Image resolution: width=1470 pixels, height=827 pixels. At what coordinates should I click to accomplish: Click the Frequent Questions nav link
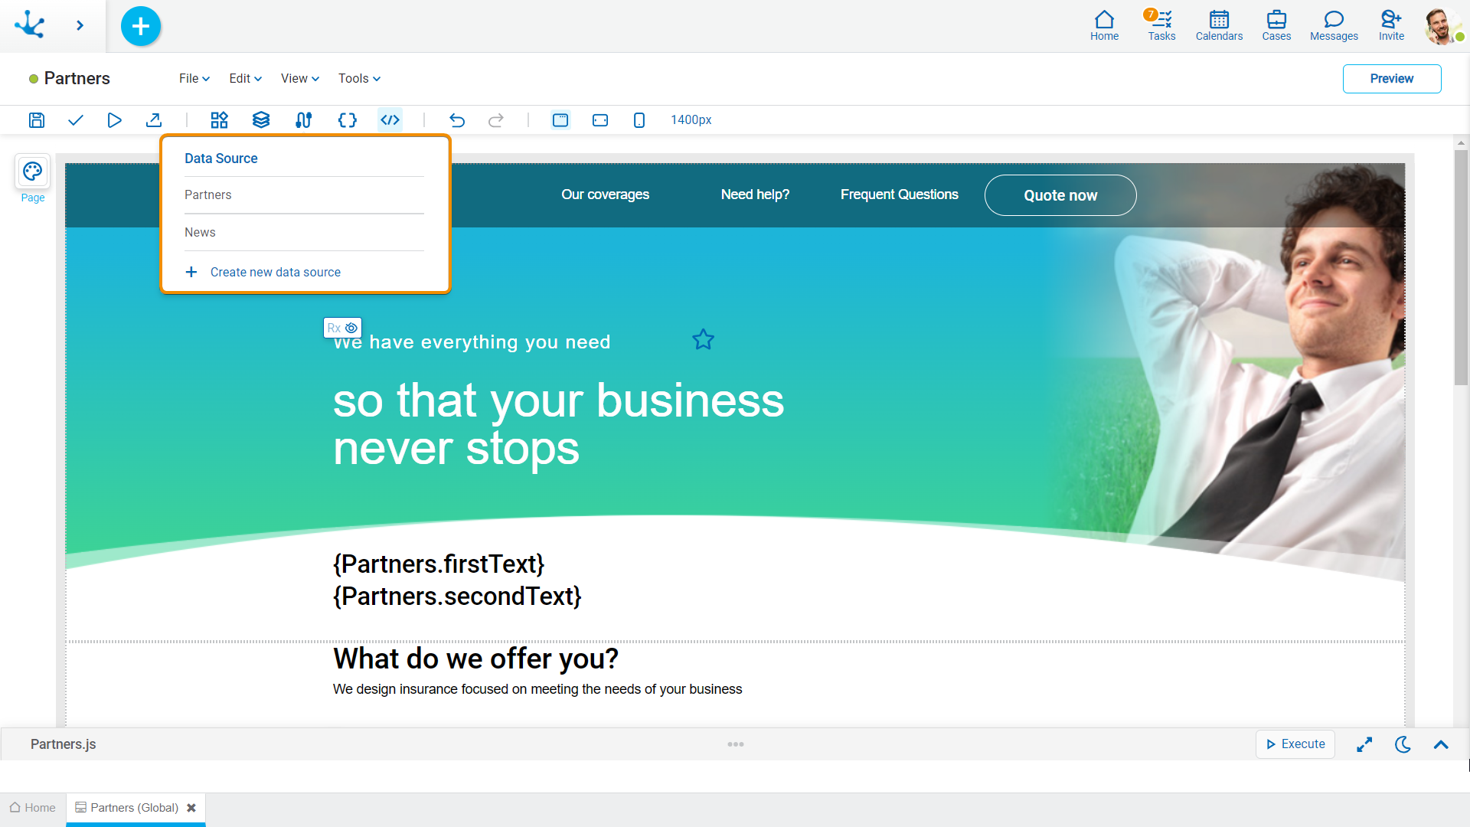[x=899, y=194]
